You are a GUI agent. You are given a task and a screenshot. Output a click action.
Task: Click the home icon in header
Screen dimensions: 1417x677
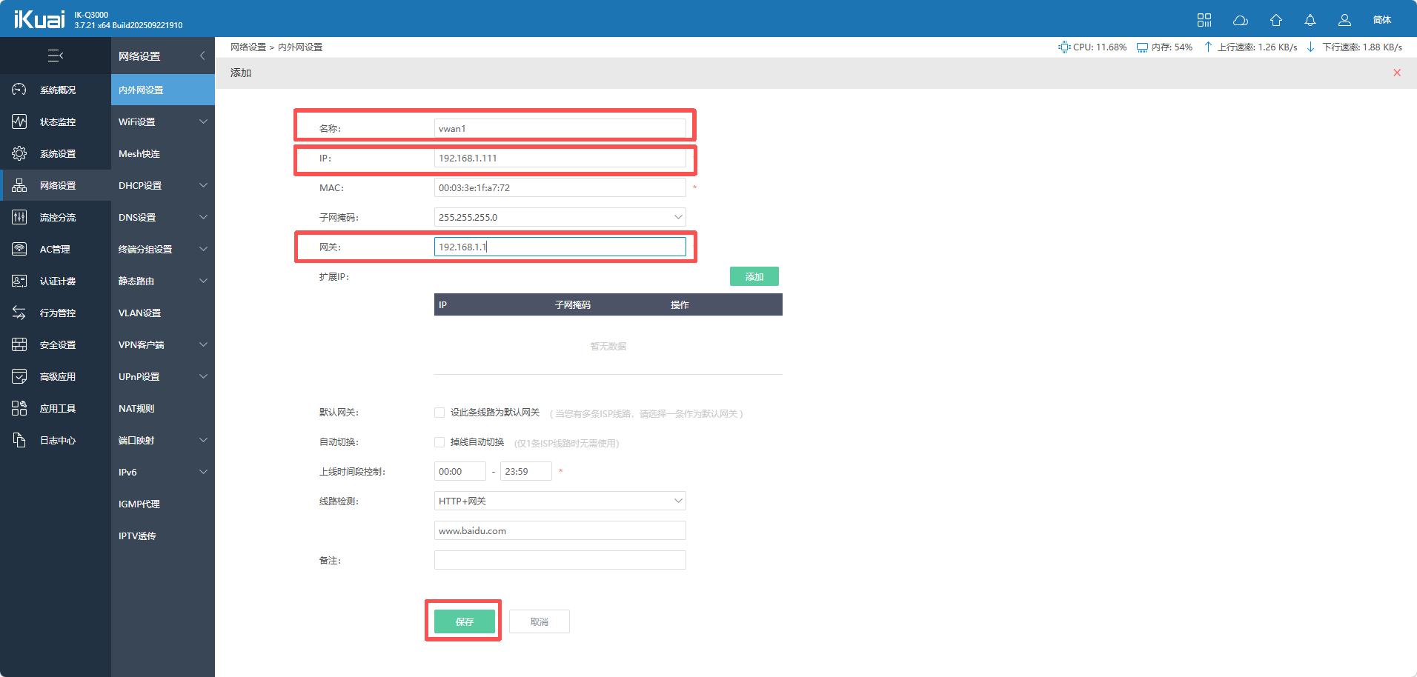coord(1275,20)
